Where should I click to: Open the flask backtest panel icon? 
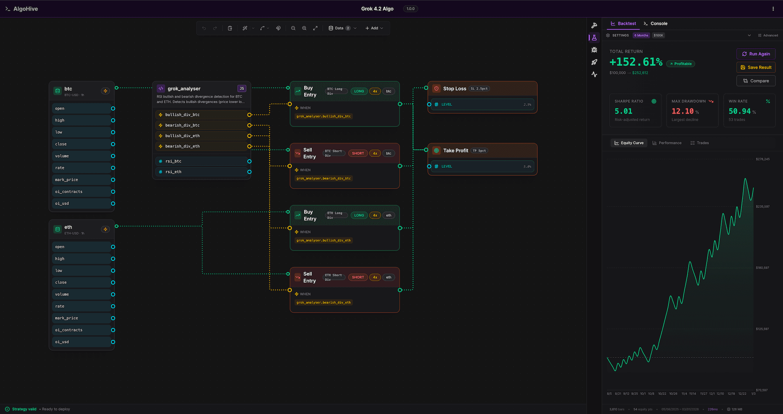click(x=594, y=37)
